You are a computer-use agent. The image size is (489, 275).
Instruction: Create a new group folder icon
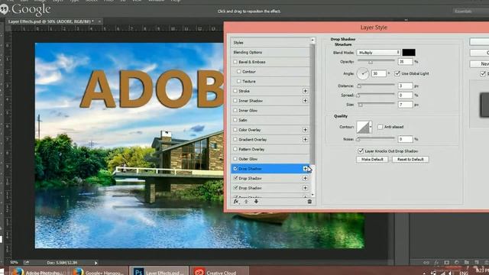(x=467, y=263)
